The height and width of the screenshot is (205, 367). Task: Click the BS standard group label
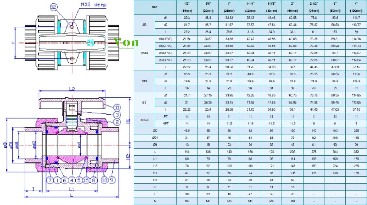pyautogui.click(x=144, y=102)
